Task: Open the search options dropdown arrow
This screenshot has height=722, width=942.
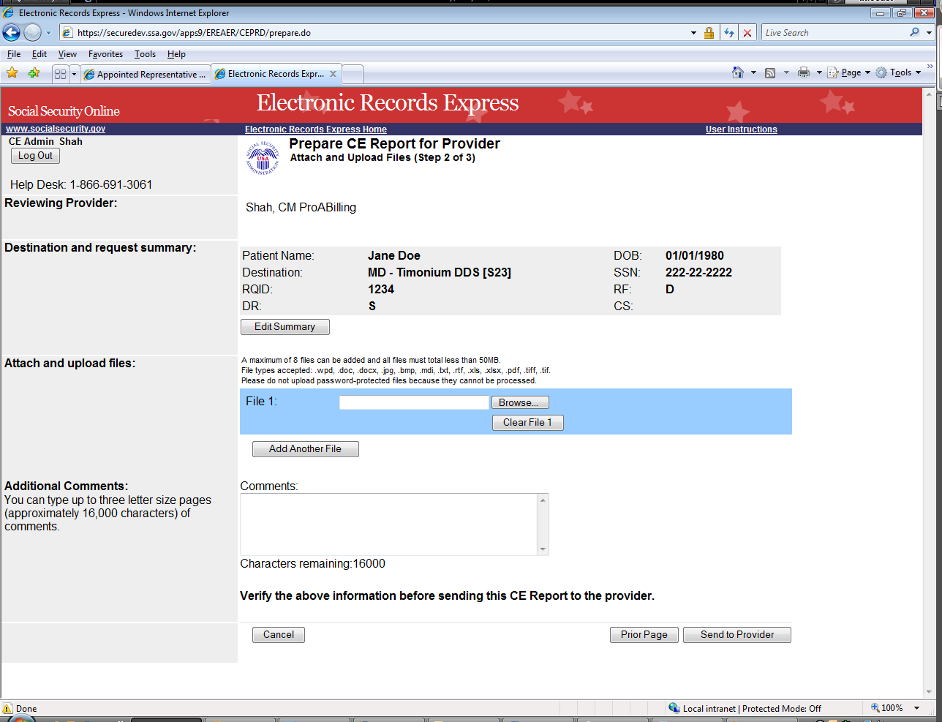Action: click(x=930, y=33)
